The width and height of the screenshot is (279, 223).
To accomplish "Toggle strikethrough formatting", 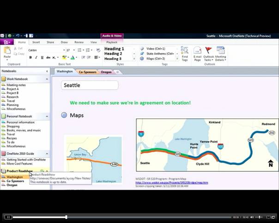I will [48, 57].
